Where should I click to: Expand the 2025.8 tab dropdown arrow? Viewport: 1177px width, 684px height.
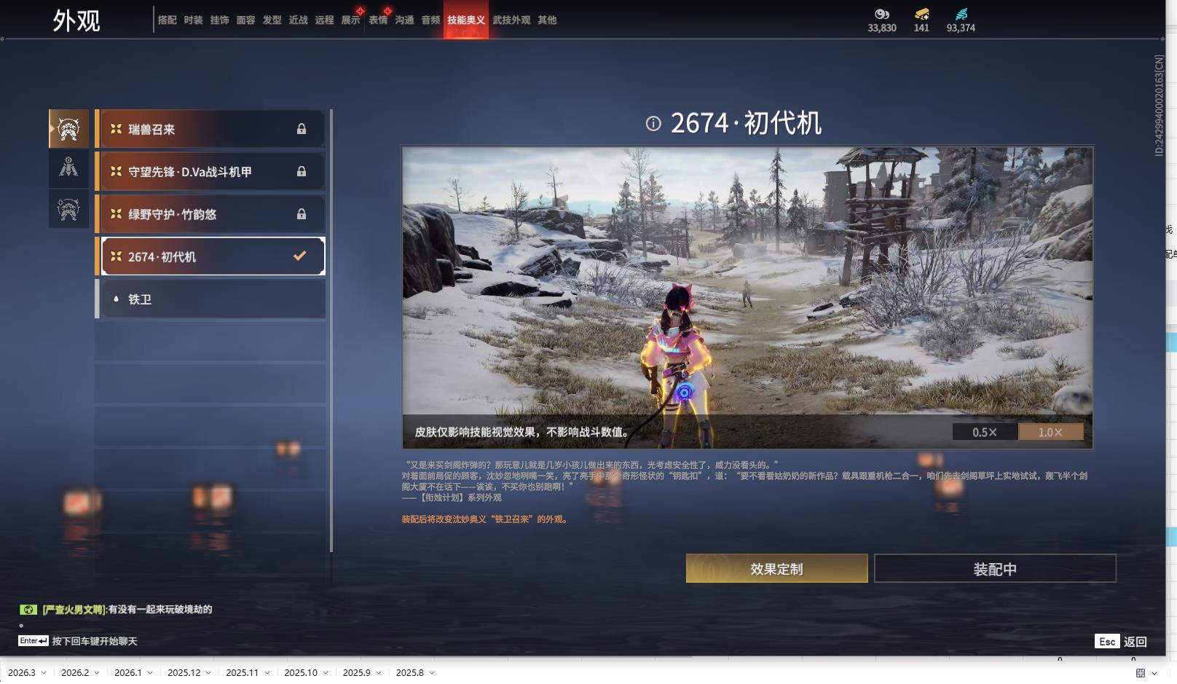pyautogui.click(x=432, y=673)
